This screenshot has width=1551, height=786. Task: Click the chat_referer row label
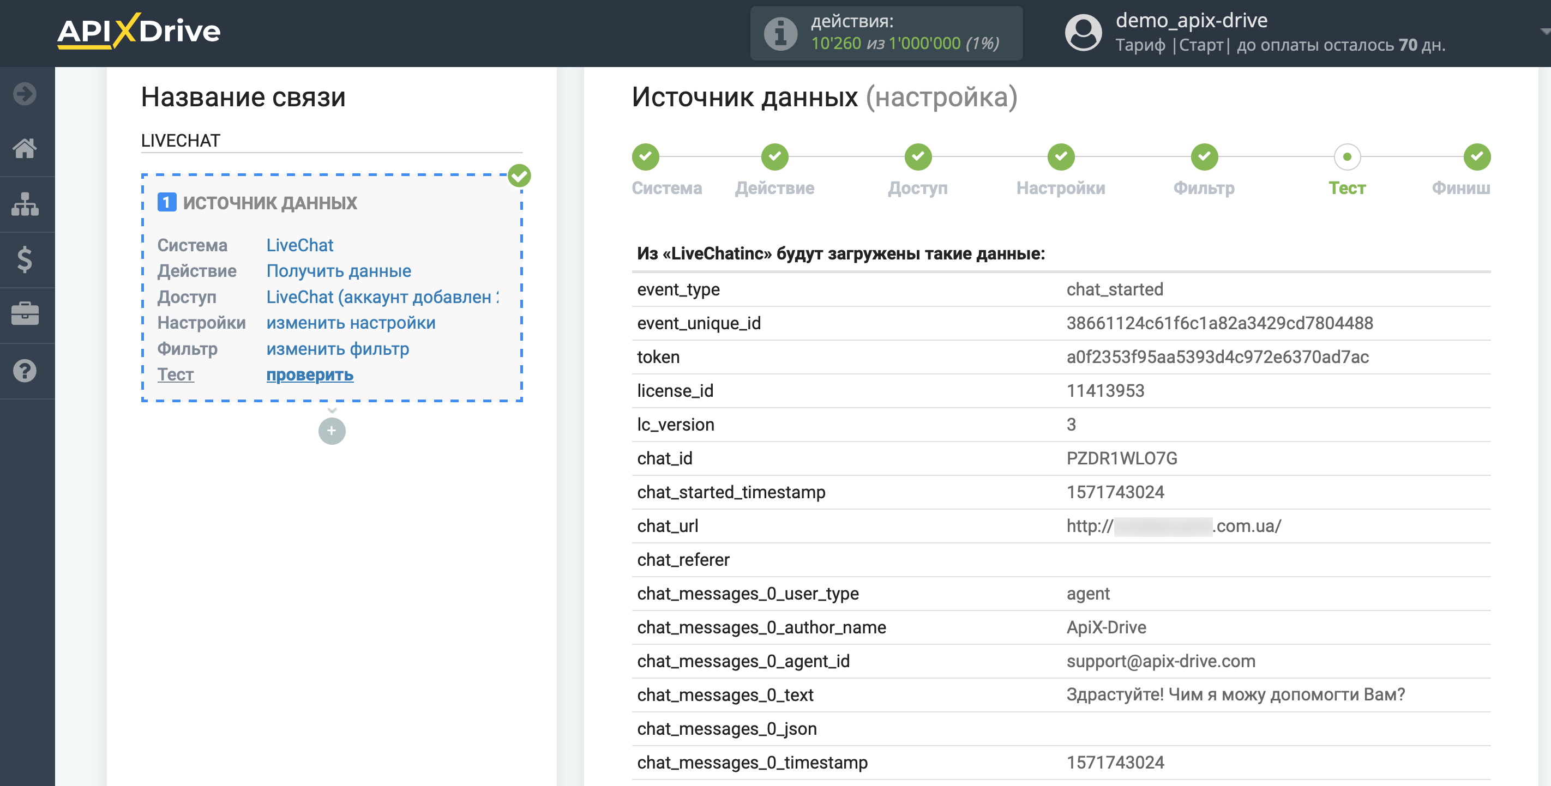click(x=683, y=560)
